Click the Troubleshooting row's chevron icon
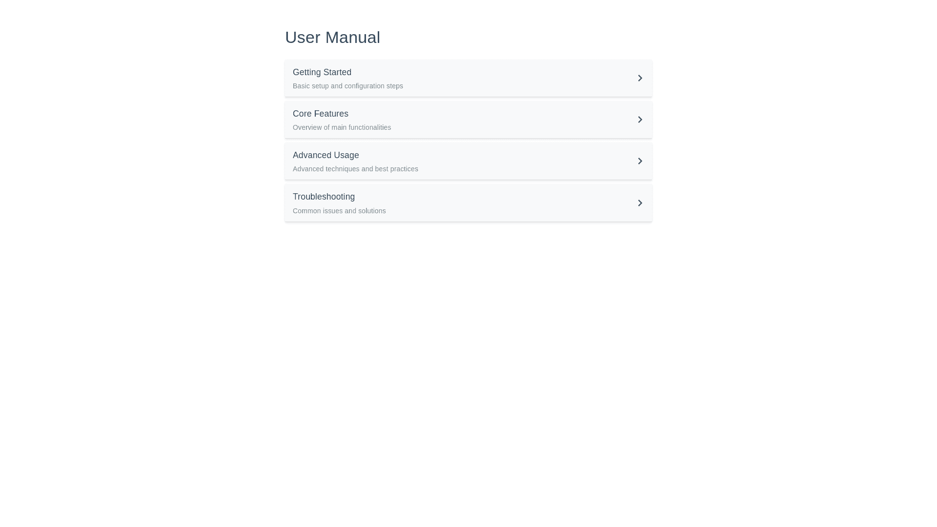Viewport: 937px width, 527px height. [x=640, y=203]
